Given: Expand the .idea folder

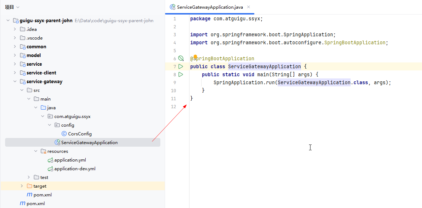Looking at the screenshot, I should (15, 29).
